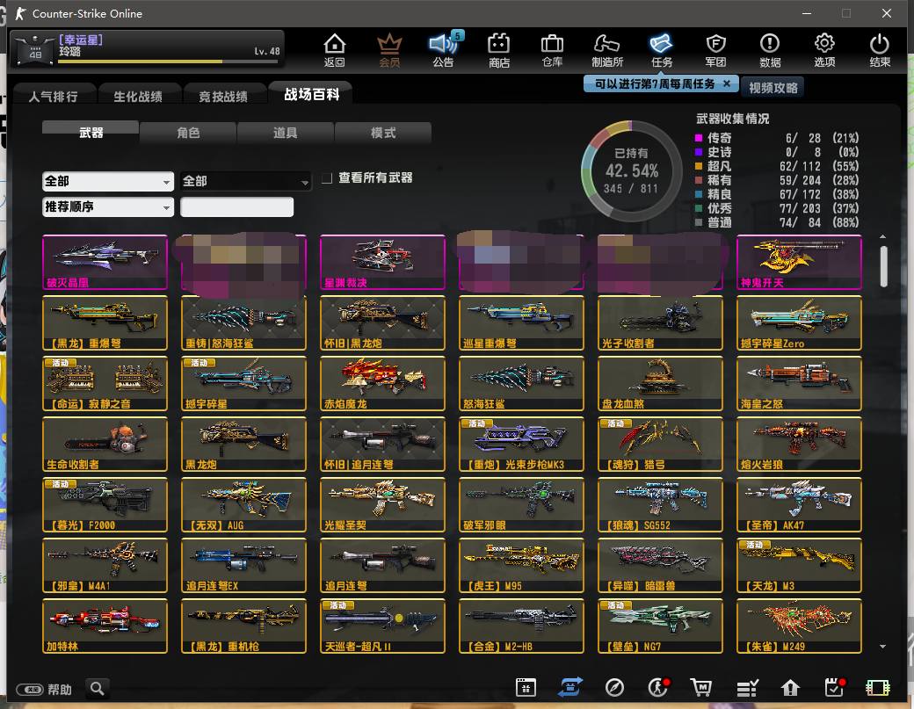Close the weekly task notification tooltip
914x709 pixels.
click(x=727, y=83)
